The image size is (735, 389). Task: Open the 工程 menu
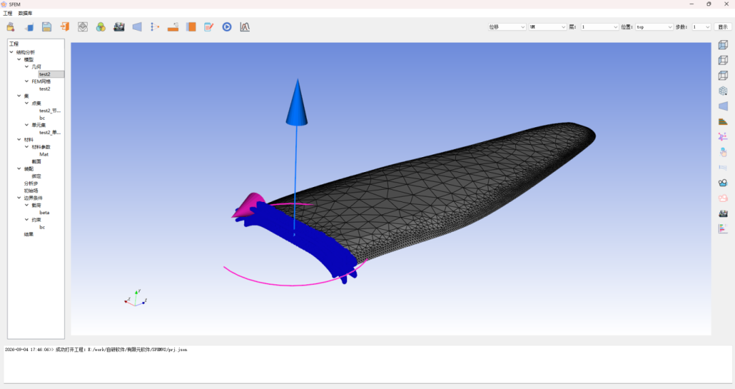point(7,13)
